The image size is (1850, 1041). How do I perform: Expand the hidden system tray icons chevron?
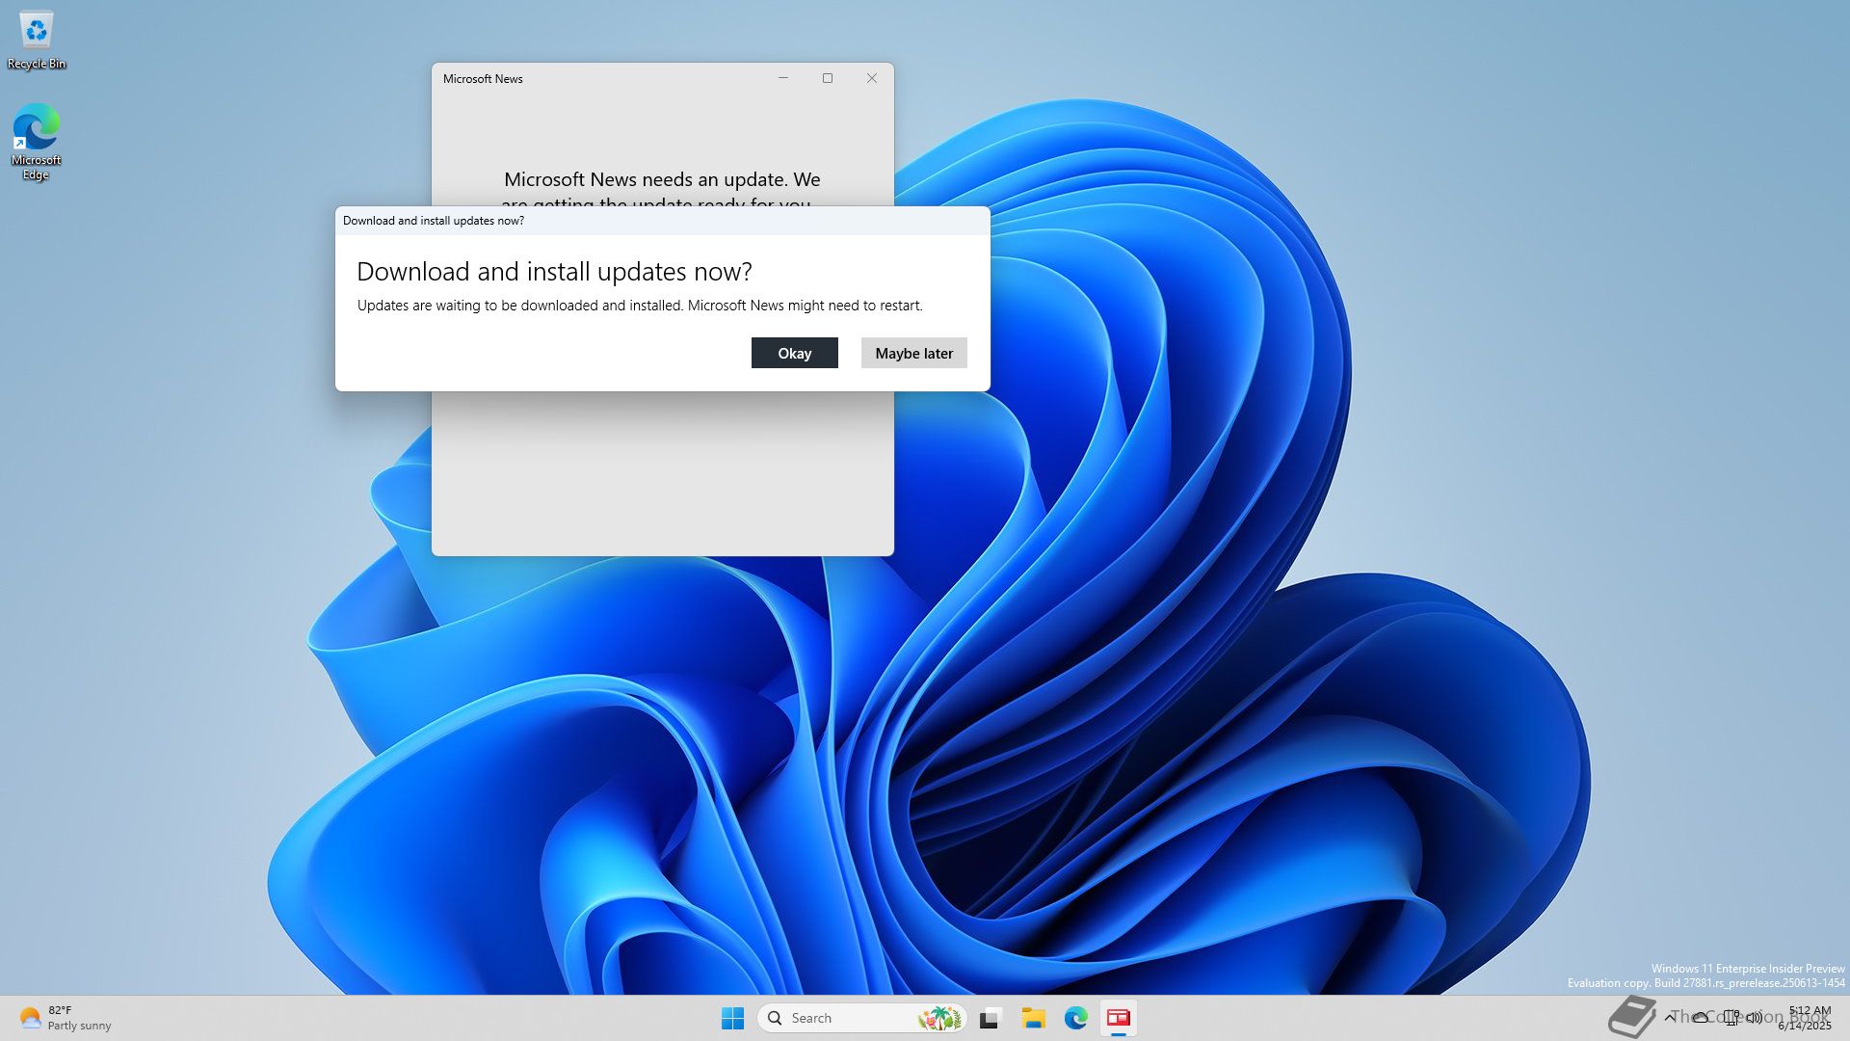tap(1670, 1017)
